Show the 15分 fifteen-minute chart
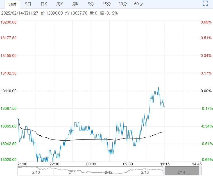 pyautogui.click(x=107, y=4)
